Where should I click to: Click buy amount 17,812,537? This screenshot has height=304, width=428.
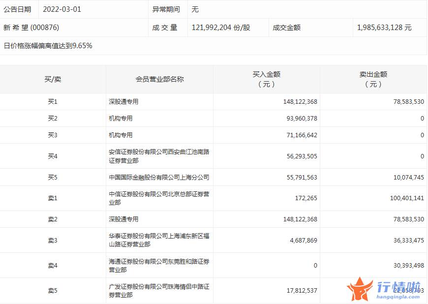(x=302, y=291)
